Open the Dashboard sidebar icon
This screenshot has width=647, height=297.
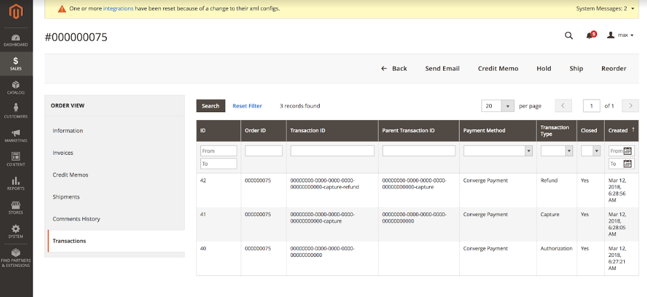coord(16,40)
